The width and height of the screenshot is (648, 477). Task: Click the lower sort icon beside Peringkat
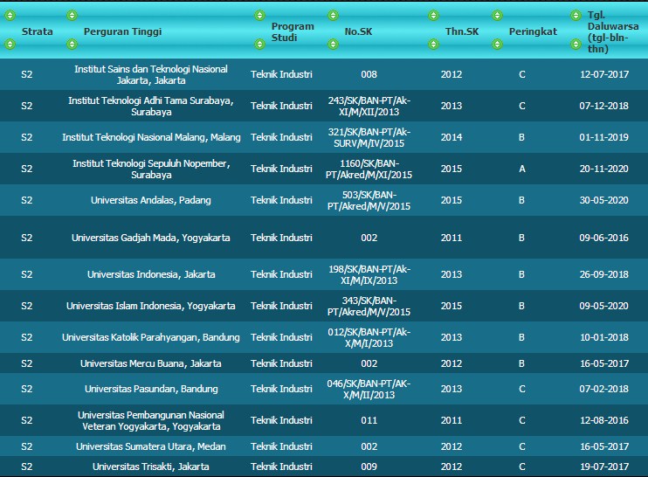(497, 44)
